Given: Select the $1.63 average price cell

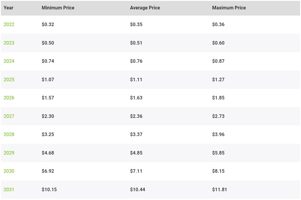Looking at the screenshot, I should [136, 98].
